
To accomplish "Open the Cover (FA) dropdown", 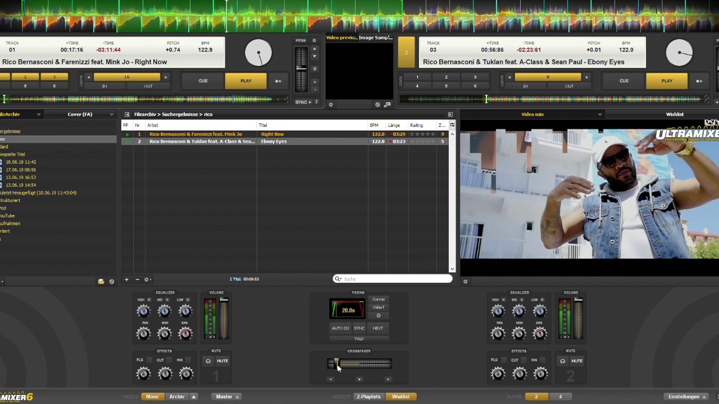I will point(111,114).
